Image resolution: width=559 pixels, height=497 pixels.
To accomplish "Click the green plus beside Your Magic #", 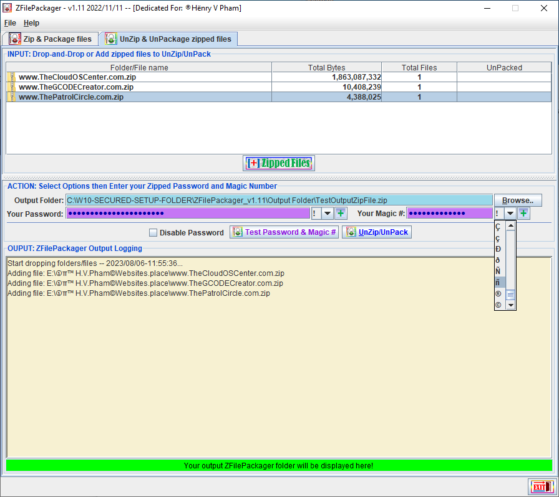I will [x=523, y=214].
